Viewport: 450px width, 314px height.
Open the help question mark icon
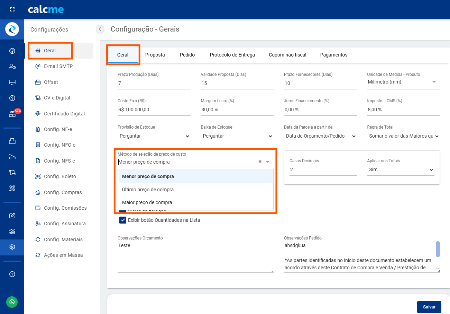coord(12,274)
